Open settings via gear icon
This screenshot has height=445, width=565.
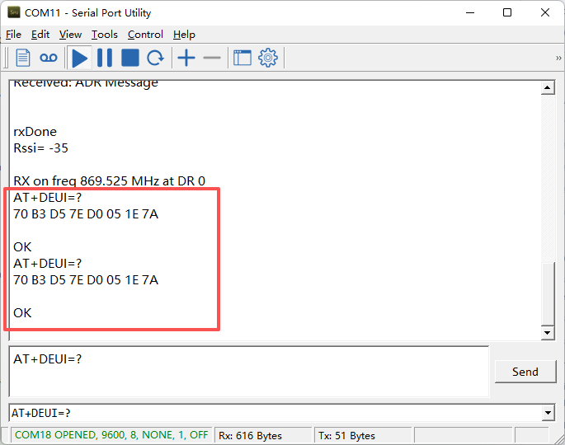tap(268, 58)
